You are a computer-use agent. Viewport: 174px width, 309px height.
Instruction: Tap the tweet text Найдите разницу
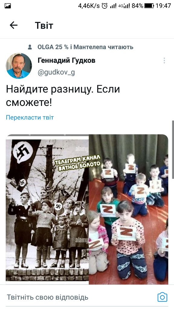pos(49,89)
